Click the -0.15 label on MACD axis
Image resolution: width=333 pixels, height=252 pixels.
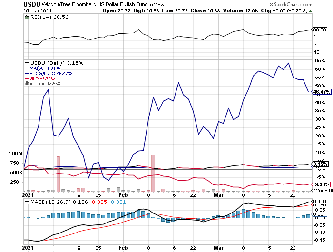click(x=319, y=240)
